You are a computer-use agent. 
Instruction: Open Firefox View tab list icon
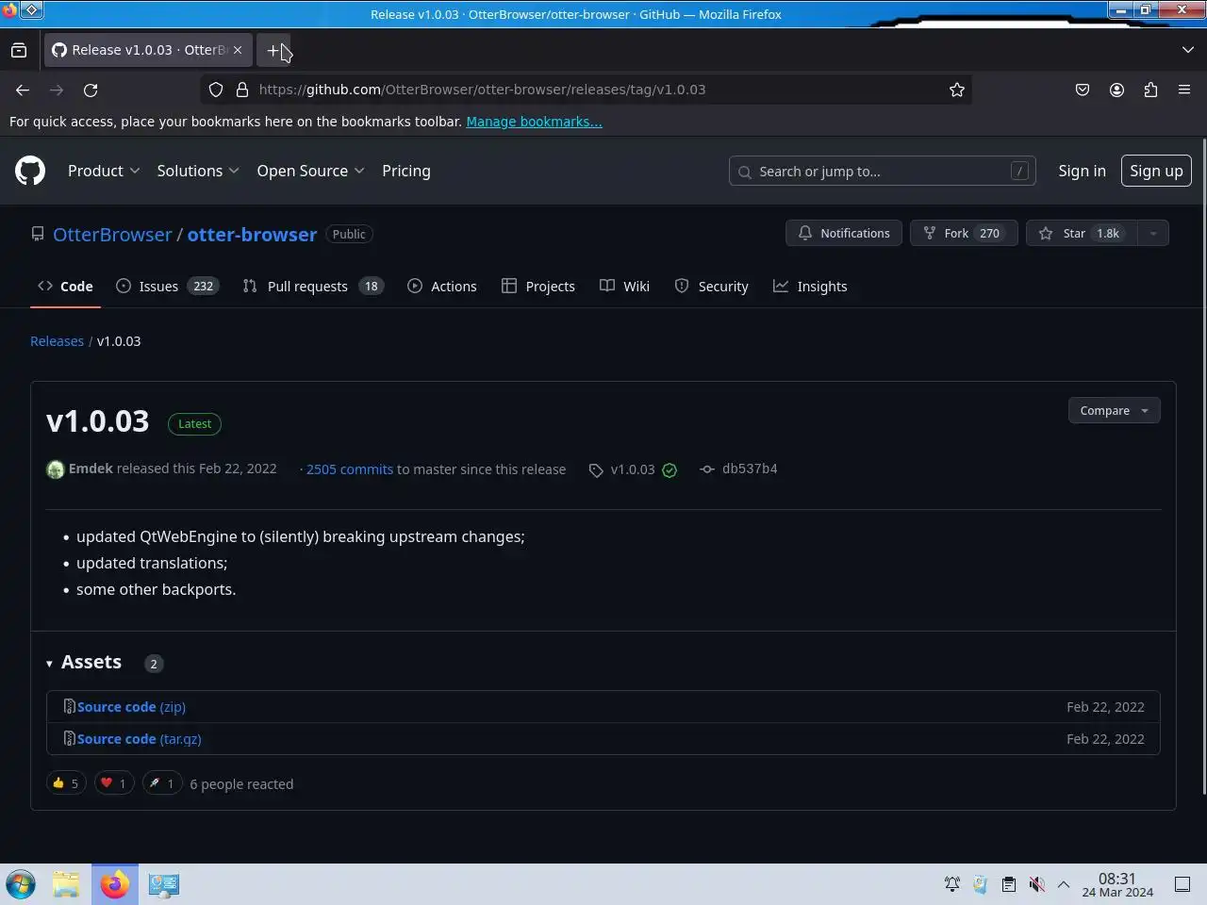[x=19, y=50]
